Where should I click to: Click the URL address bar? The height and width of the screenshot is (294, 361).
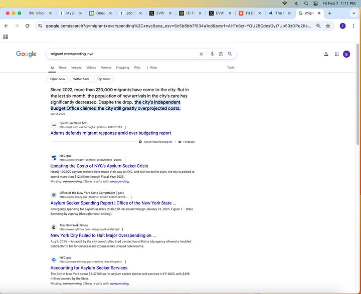pos(178,26)
